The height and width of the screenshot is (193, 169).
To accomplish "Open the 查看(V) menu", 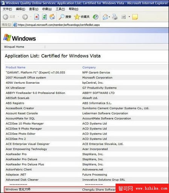I will click(33, 9).
